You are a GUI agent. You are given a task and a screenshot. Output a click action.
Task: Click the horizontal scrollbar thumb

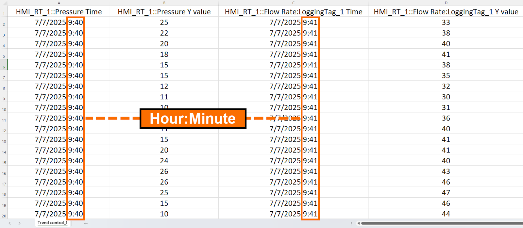coord(442,223)
